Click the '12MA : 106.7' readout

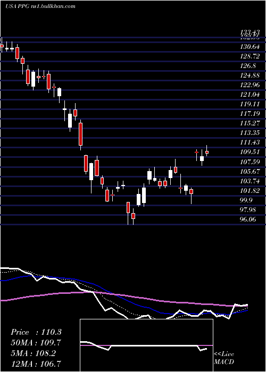pos(36,363)
